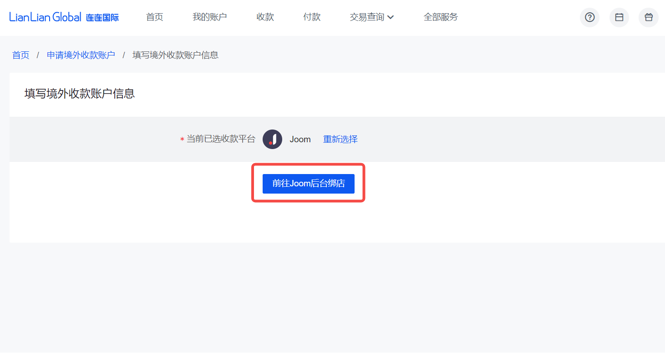Click the 填写境外收款账户信息 breadcrumb text
Image resolution: width=665 pixels, height=354 pixels.
(x=176, y=55)
